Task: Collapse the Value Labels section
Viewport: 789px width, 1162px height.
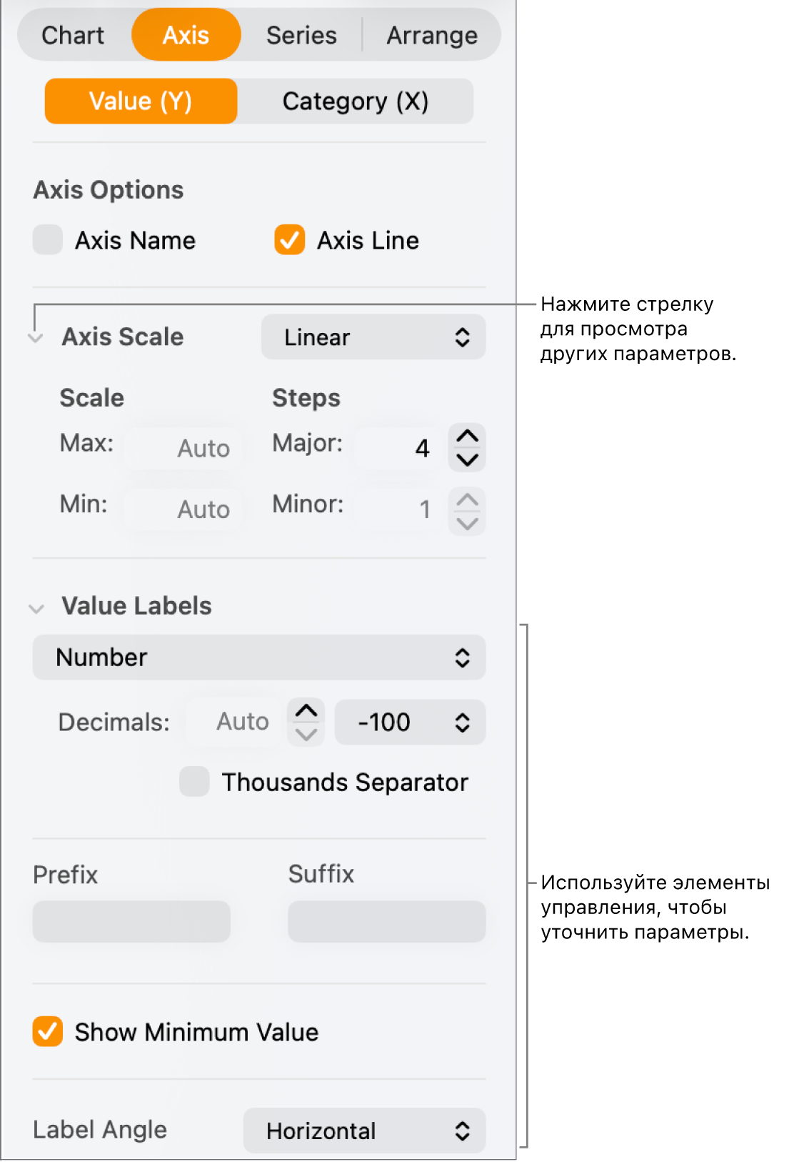Action: 36,608
